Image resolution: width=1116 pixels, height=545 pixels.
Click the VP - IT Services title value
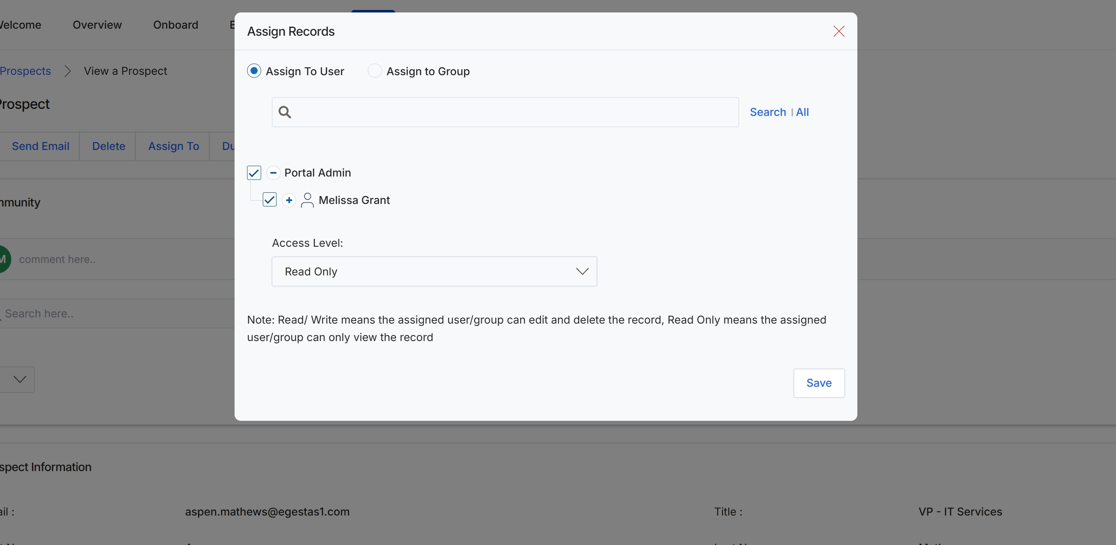pyautogui.click(x=960, y=512)
